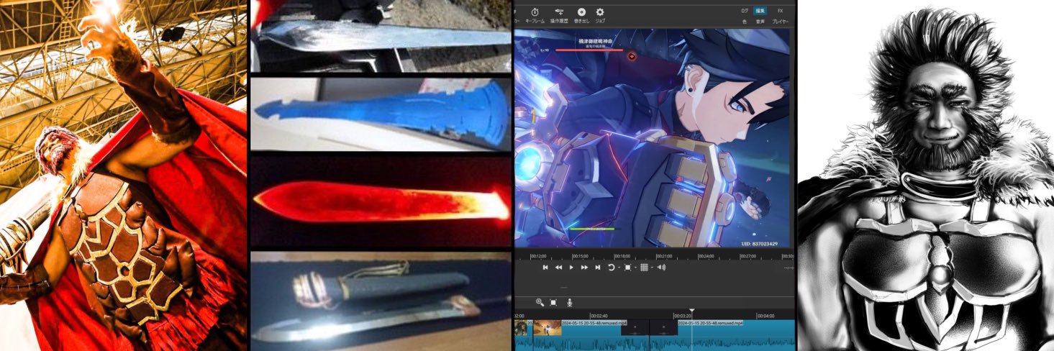
Task: Open the red-caped cosplay photo
Action: click(123, 175)
